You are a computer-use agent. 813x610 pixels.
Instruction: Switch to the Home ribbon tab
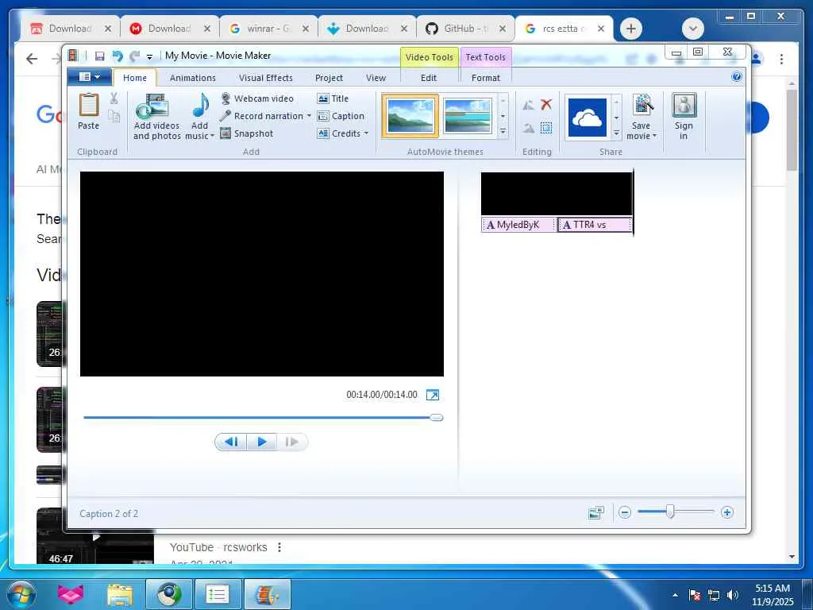[x=135, y=78]
